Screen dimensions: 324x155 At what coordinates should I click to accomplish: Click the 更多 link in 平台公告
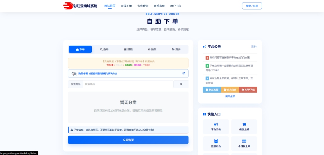tap(254, 47)
